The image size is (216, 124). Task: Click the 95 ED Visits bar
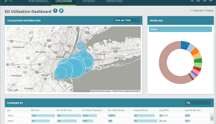pyautogui.click(x=40, y=121)
